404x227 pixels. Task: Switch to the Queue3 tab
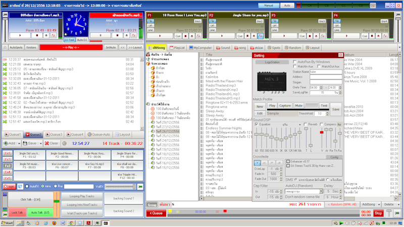(x=54, y=135)
